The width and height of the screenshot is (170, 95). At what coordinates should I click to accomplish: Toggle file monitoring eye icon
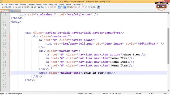[79, 7]
